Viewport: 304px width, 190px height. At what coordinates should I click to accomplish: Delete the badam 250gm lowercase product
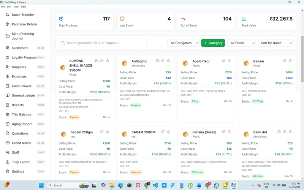click(108, 132)
